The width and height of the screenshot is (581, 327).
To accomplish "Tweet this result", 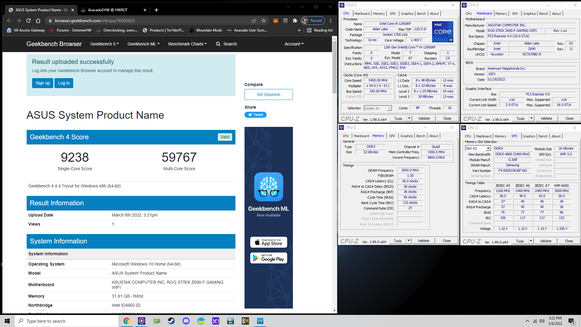I will [x=255, y=115].
